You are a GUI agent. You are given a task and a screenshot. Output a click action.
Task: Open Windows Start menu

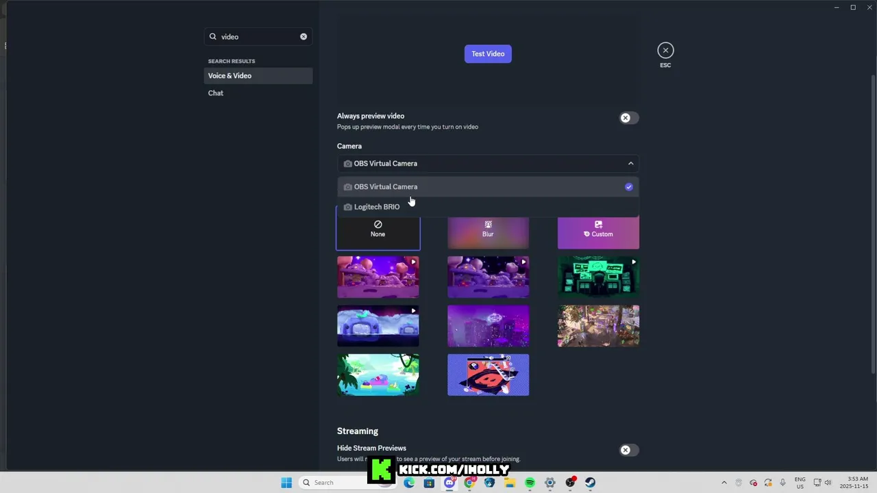pos(286,483)
